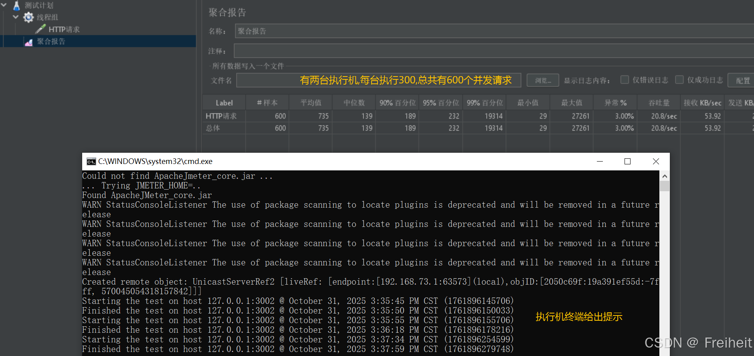Image resolution: width=754 pixels, height=356 pixels.
Task: Sort by the 异常 % column header
Action: click(x=615, y=103)
